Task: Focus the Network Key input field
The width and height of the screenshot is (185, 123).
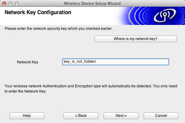Action: click(x=116, y=62)
